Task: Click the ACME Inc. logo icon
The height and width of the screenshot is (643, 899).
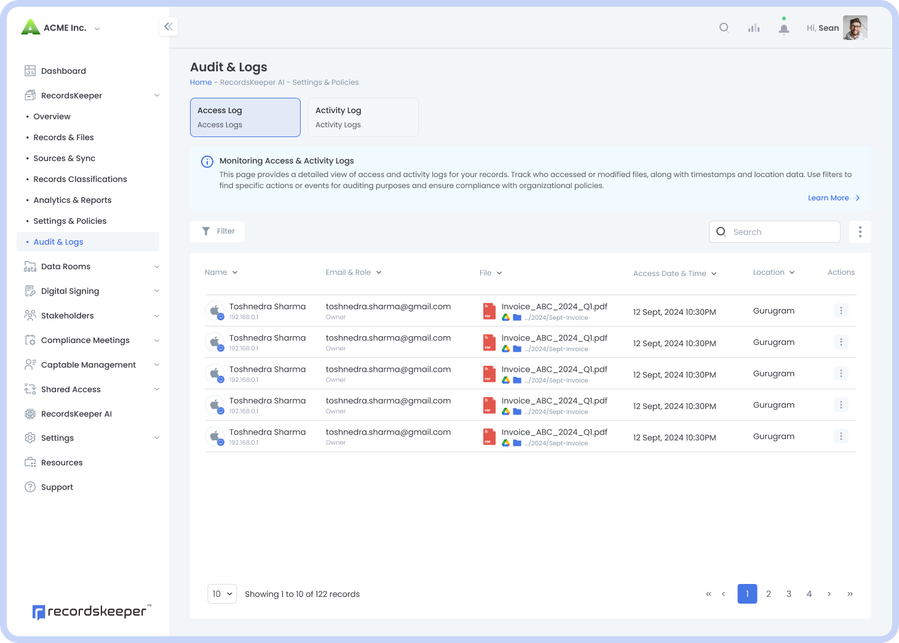Action: click(x=30, y=27)
